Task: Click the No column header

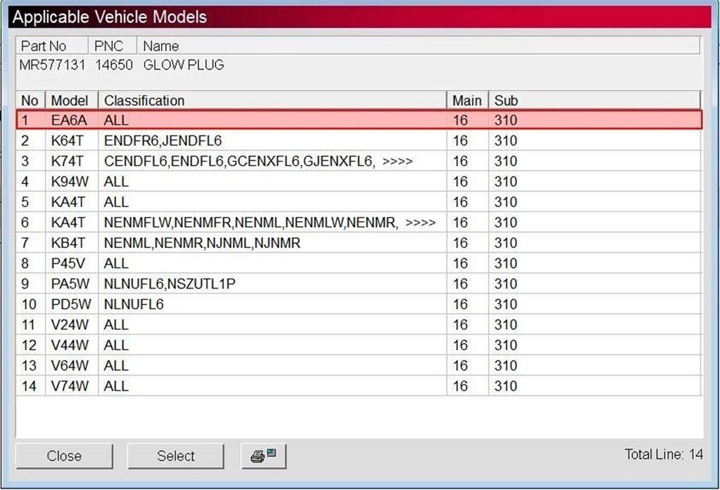Action: 30,100
